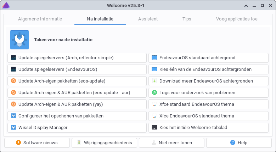Click the wrench post-install tasks icon

coord(19,40)
